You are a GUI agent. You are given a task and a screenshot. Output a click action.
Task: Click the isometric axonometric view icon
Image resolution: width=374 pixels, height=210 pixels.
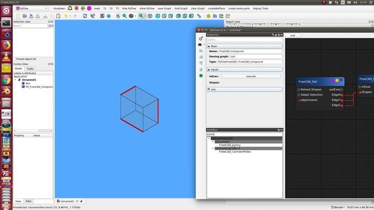pos(150,16)
